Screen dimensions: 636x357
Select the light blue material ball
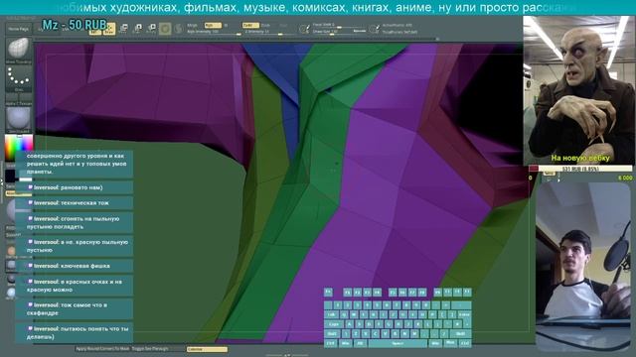(11, 293)
